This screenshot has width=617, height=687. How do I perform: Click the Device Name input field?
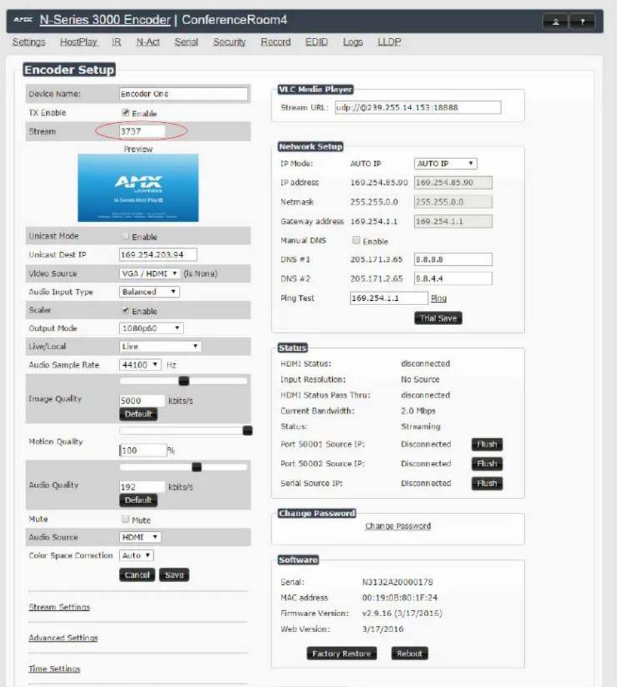pos(183,94)
